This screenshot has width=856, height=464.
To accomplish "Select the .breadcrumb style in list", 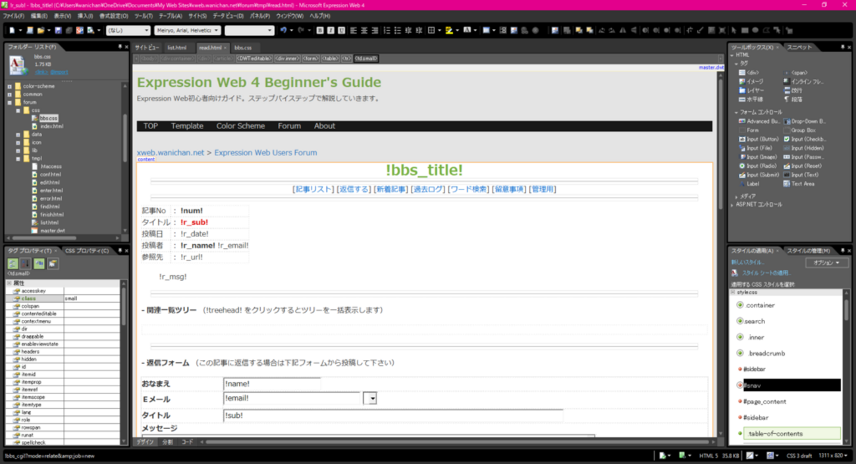I will [766, 353].
